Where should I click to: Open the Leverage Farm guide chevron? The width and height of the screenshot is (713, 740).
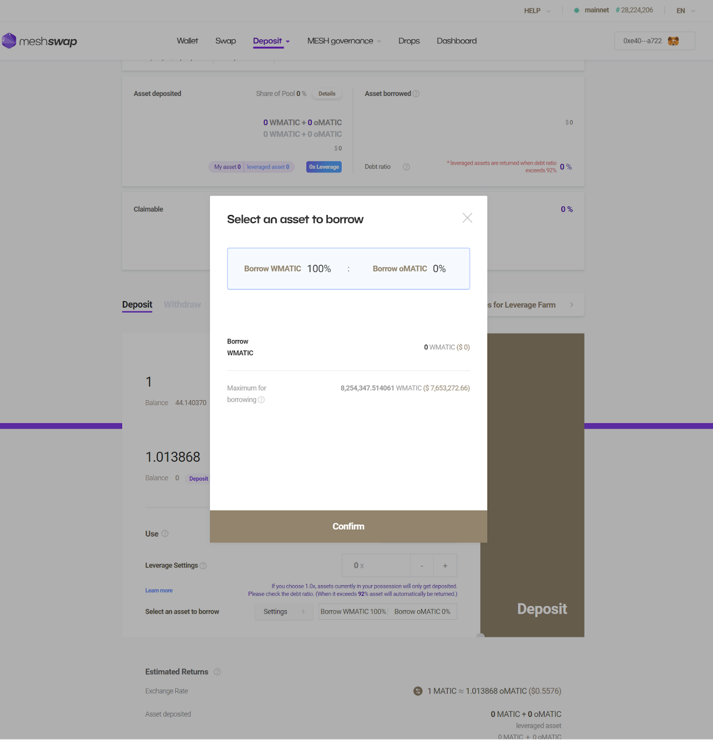tap(571, 305)
